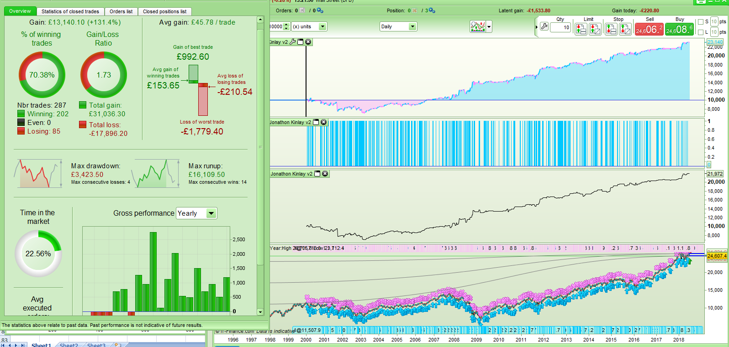Increase the units value with up stepper
Image resolution: width=729 pixels, height=347 pixels.
tap(286, 25)
